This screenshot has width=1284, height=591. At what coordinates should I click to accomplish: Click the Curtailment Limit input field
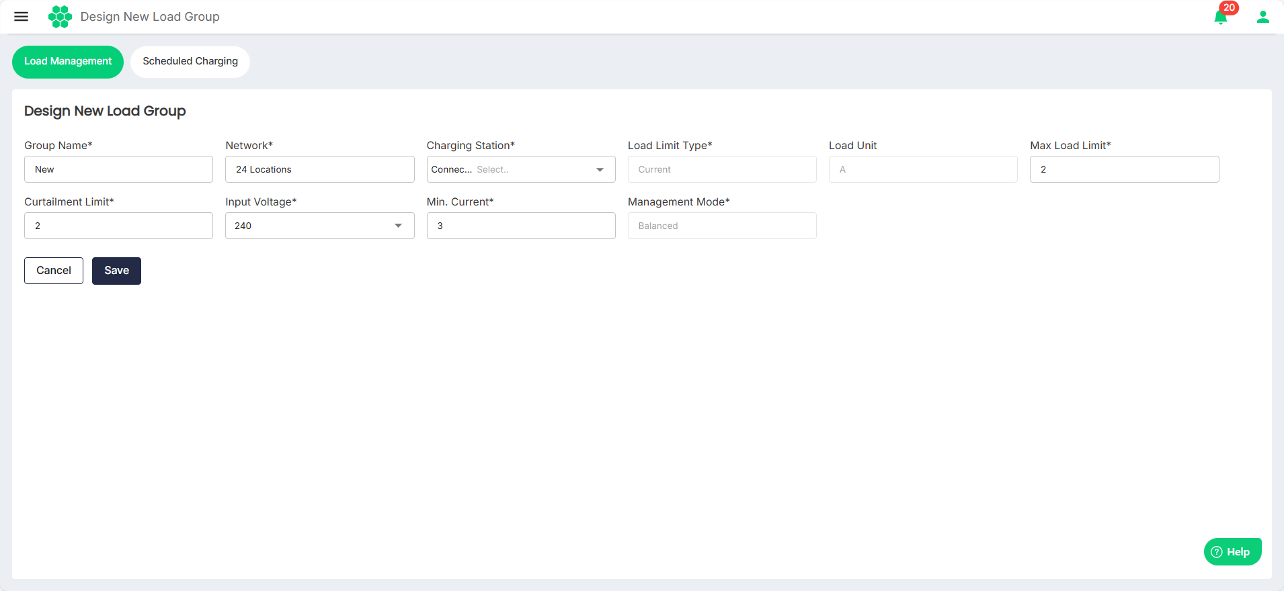coord(118,226)
